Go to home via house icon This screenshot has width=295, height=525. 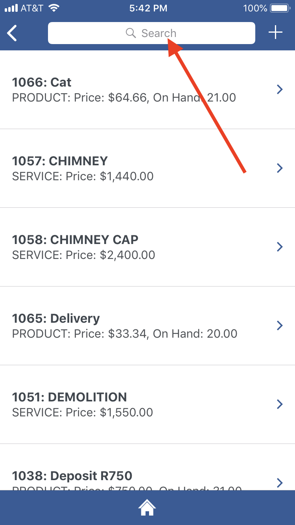tap(147, 508)
